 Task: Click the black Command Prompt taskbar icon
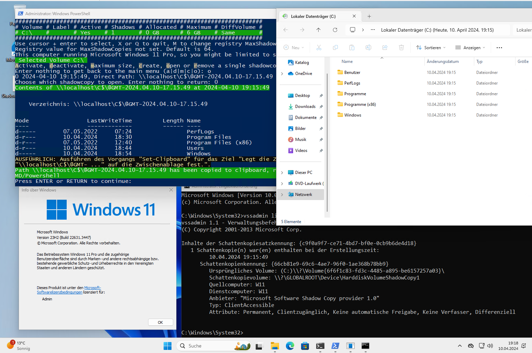click(365, 346)
